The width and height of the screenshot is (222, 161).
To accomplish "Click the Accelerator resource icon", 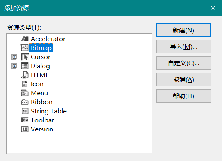I will [x=25, y=39].
